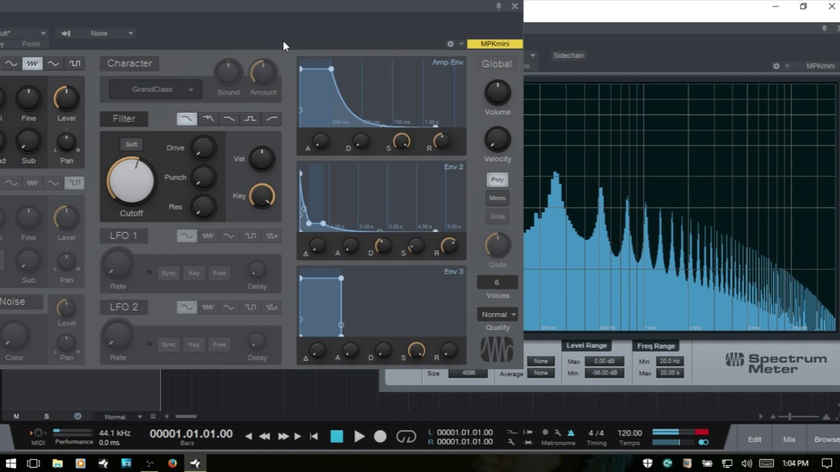Select the sine waveform for LFO 1
The height and width of the screenshot is (472, 840).
[187, 236]
